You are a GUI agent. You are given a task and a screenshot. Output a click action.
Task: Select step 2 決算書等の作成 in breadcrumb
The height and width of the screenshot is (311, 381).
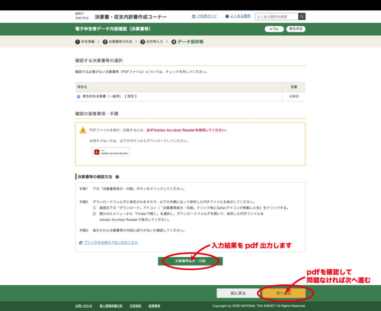pyautogui.click(x=117, y=42)
